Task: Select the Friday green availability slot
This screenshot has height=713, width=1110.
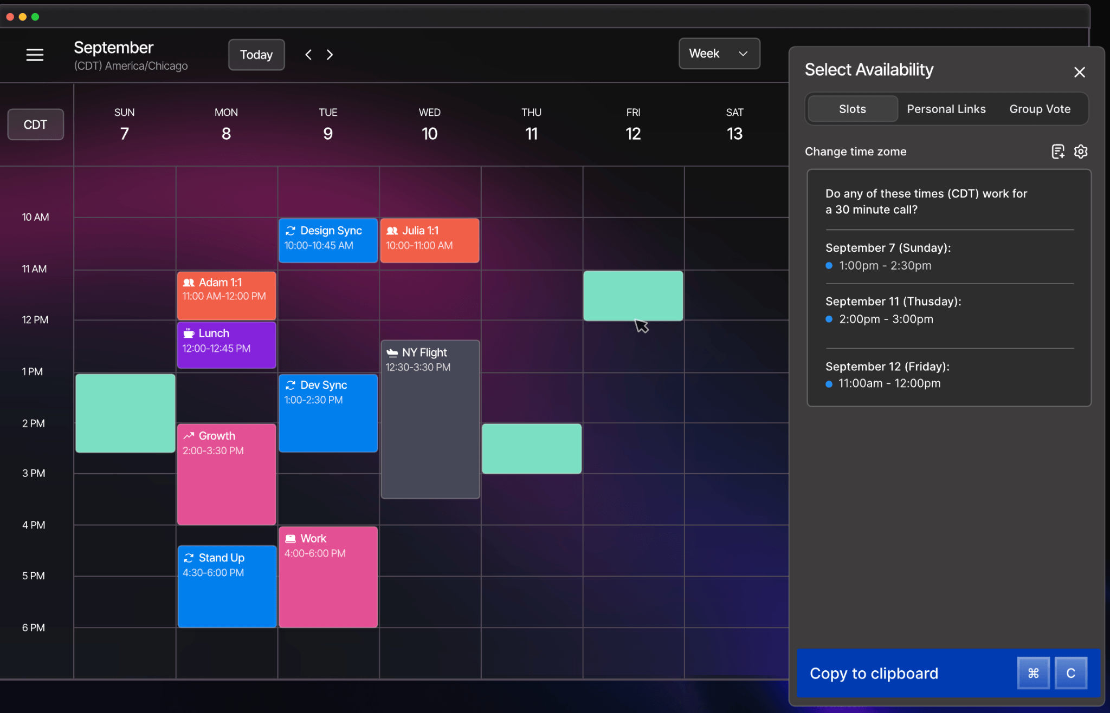Action: pyautogui.click(x=633, y=296)
